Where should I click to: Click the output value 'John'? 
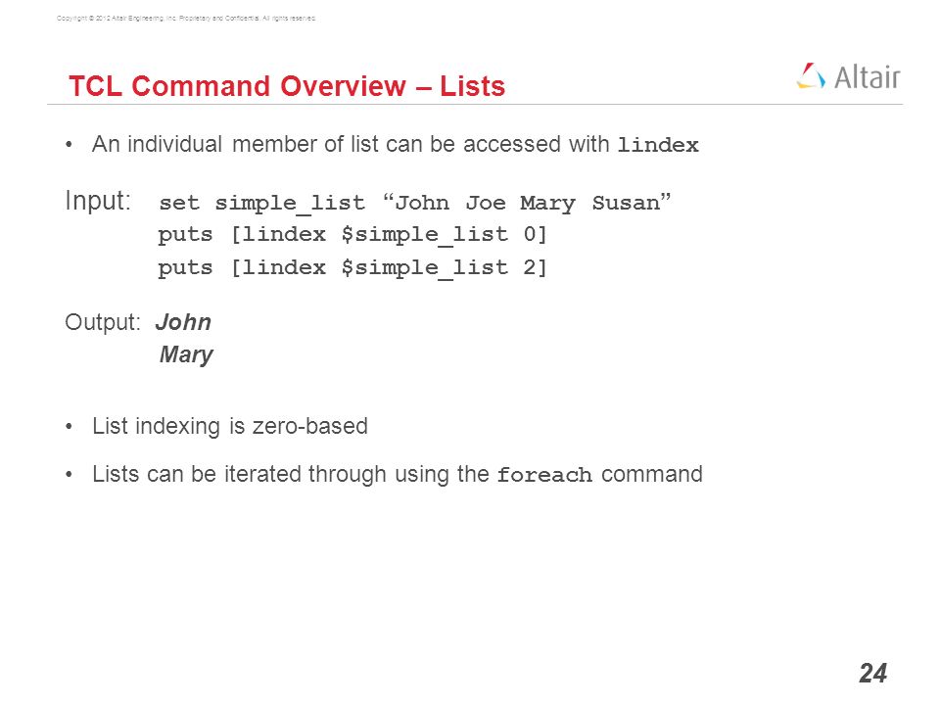click(183, 322)
